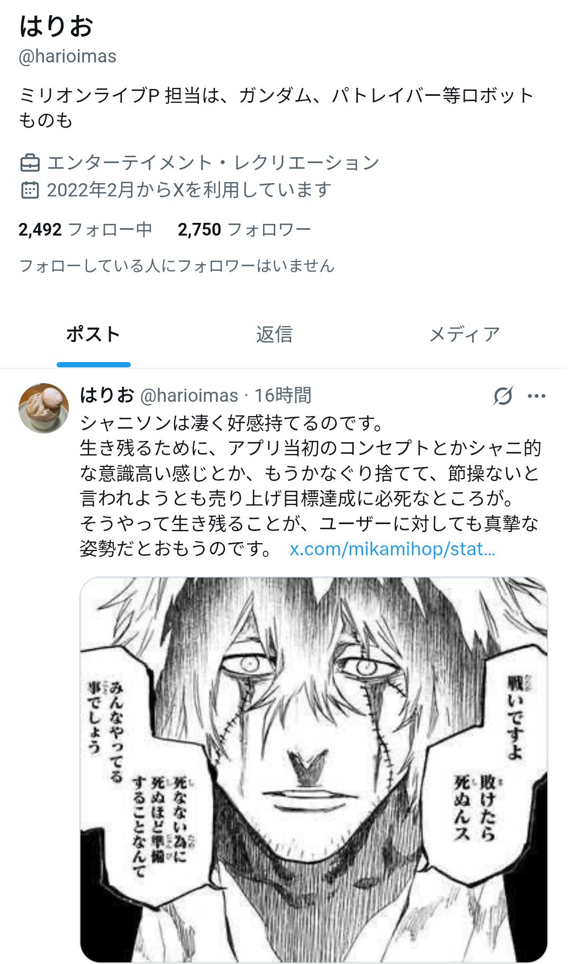Open the はりお avatar next to the post
This screenshot has height=964, width=569.
coord(44,408)
